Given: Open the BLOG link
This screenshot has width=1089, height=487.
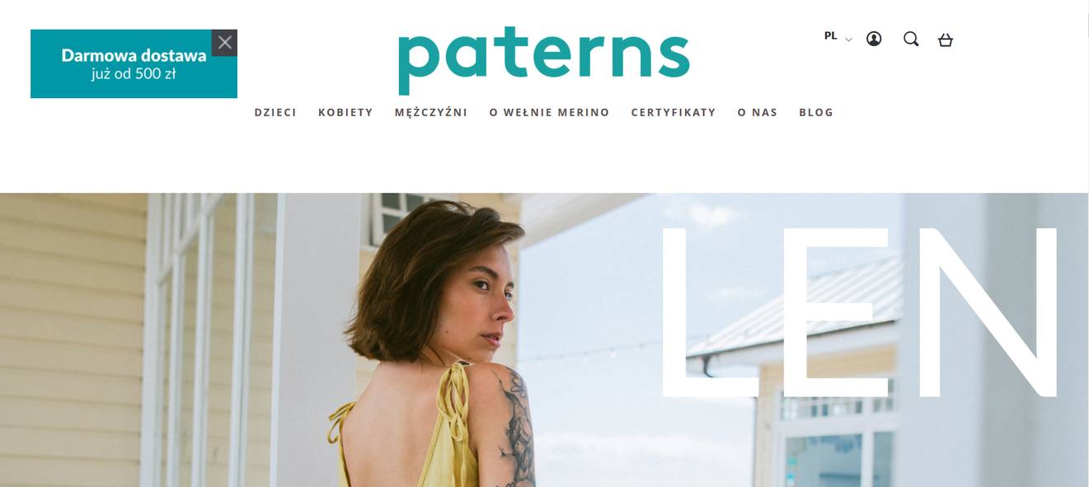Looking at the screenshot, I should coord(816,112).
